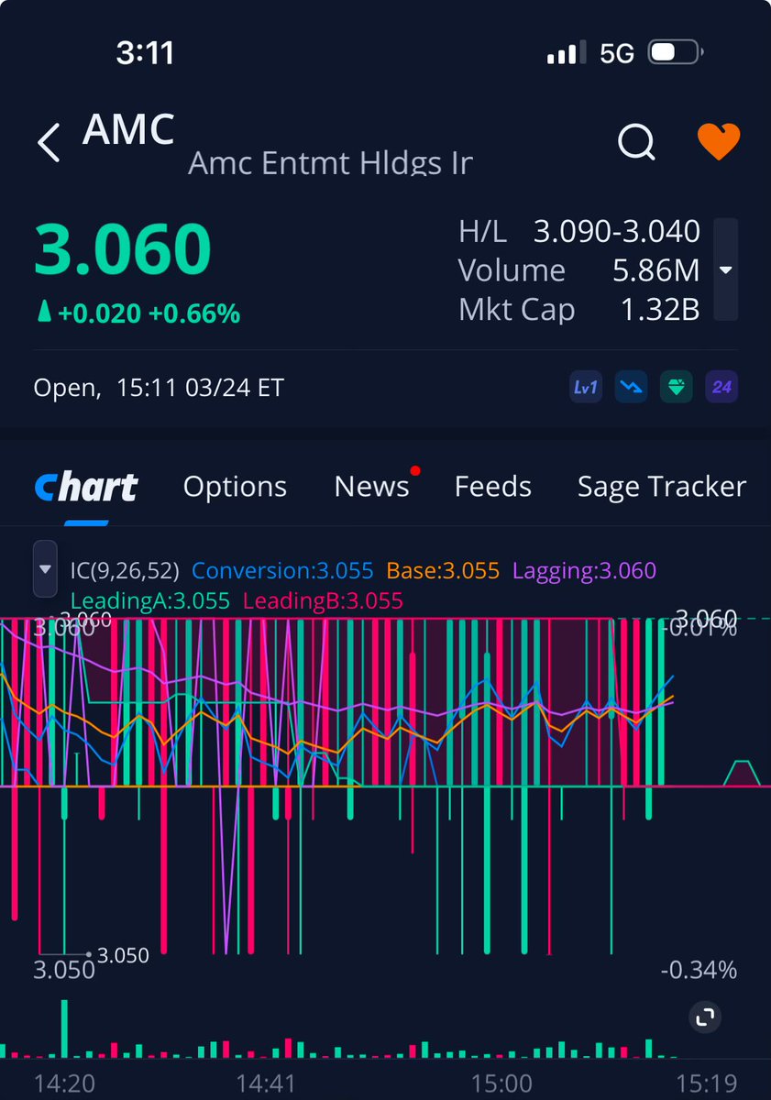Screen dimensions: 771x1100
Task: Open the search magnifier icon
Action: pos(636,141)
